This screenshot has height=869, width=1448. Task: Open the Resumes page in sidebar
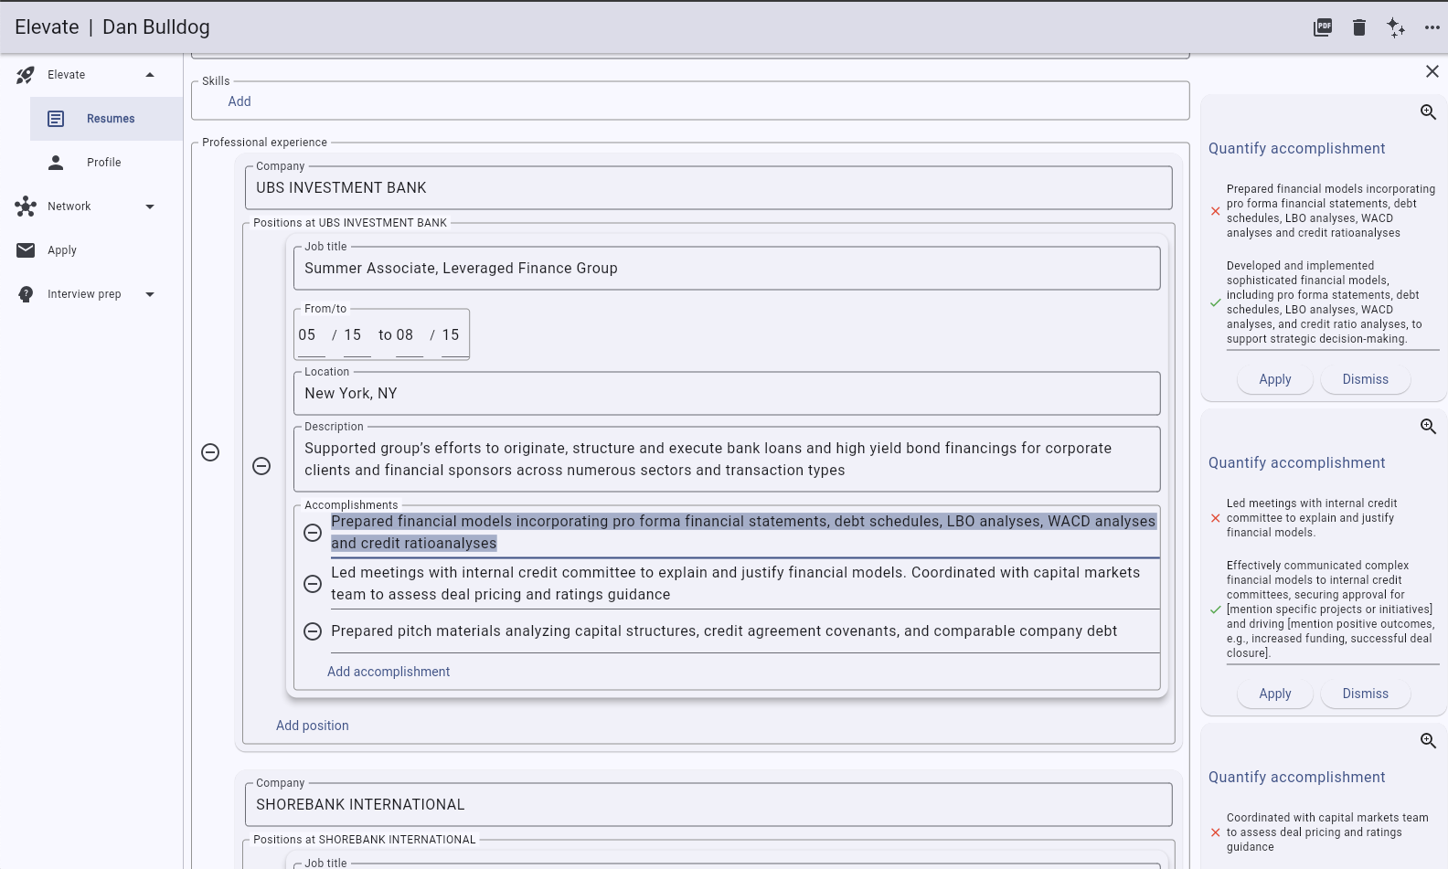click(110, 119)
